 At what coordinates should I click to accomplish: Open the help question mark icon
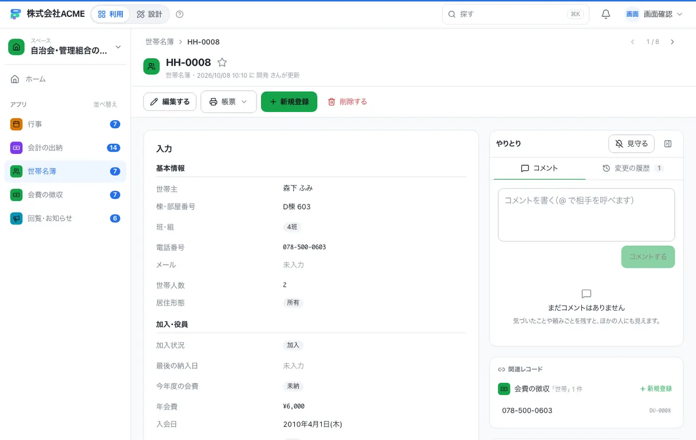180,14
